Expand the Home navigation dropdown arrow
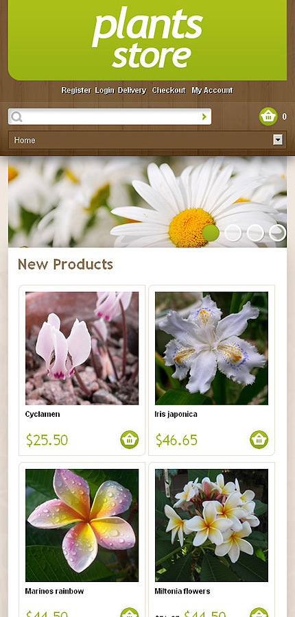The height and width of the screenshot is (617, 295). [x=278, y=140]
